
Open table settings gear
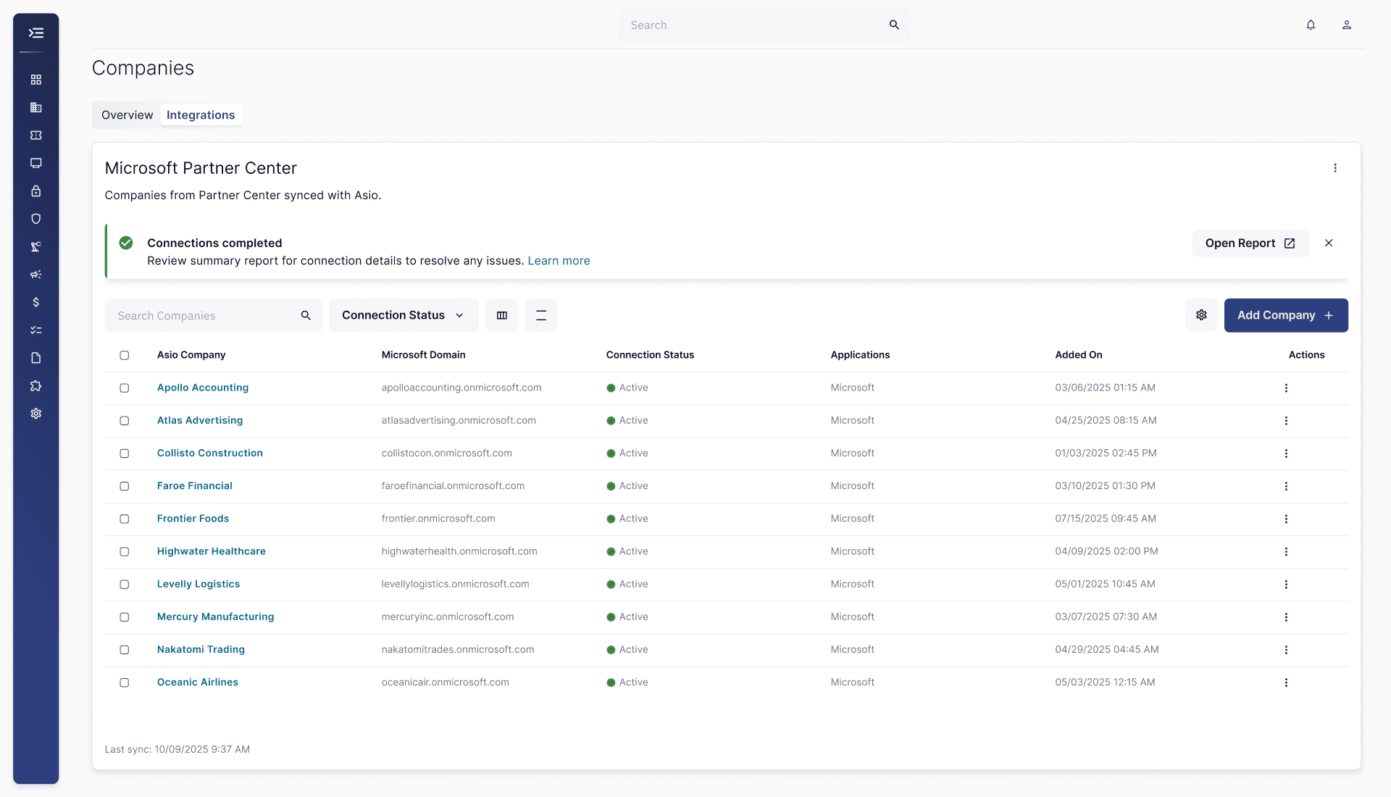tap(1201, 315)
